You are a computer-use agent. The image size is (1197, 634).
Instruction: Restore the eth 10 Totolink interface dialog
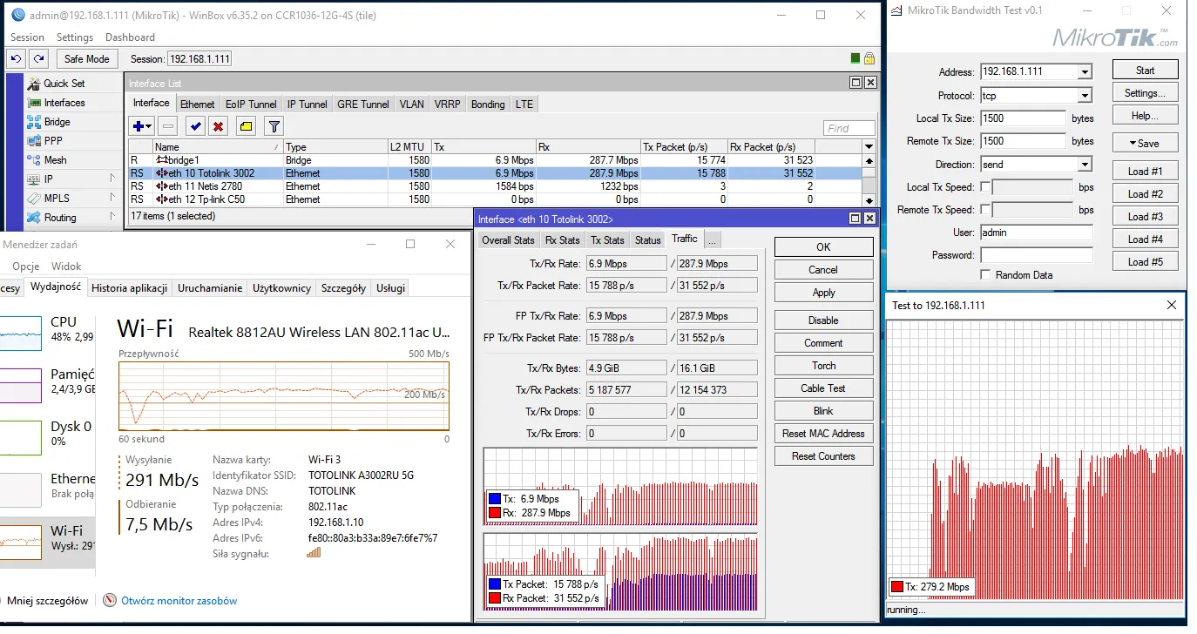coord(855,219)
